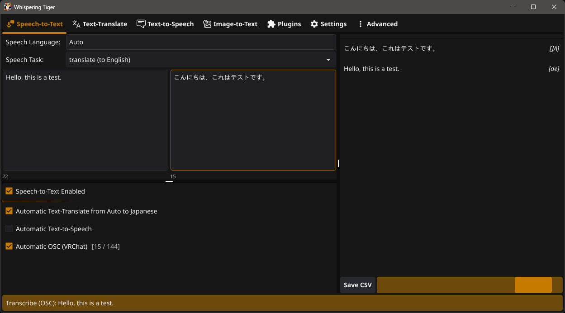Open Settings via the gear icon
The image size is (565, 313).
[314, 24]
